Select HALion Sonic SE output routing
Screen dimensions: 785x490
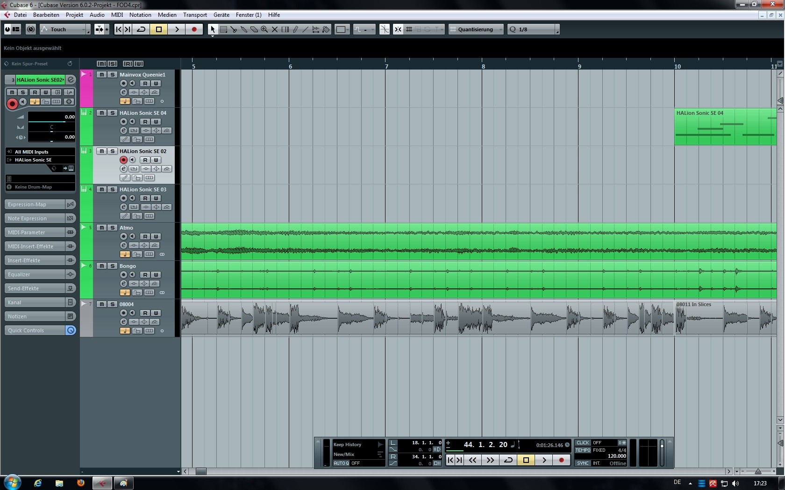click(x=40, y=160)
